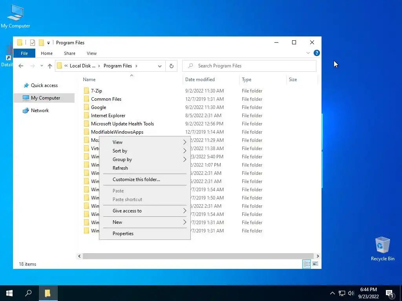Click the horizontal scrollbar thumb

(x=198, y=256)
